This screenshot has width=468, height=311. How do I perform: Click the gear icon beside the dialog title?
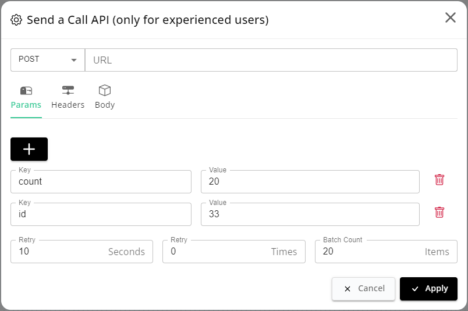point(16,20)
